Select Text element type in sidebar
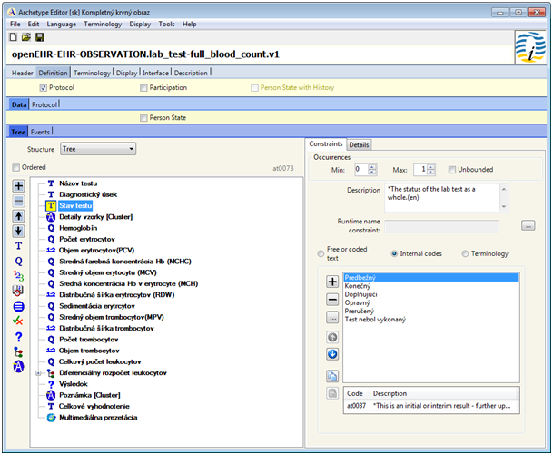The width and height of the screenshot is (553, 455). (x=19, y=246)
